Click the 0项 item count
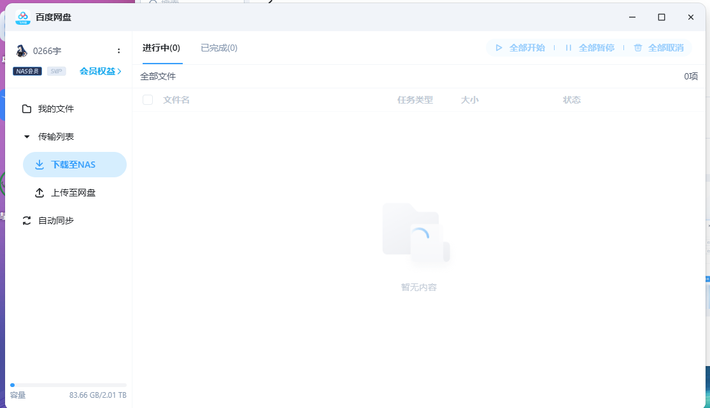This screenshot has height=408, width=710. pyautogui.click(x=691, y=76)
